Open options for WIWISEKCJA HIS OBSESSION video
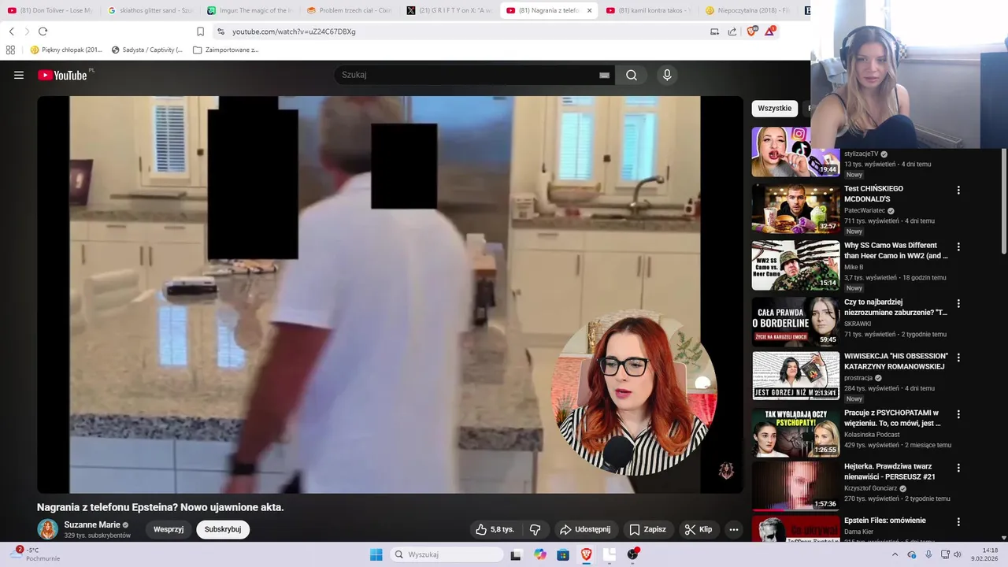This screenshot has width=1008, height=567. 958,358
